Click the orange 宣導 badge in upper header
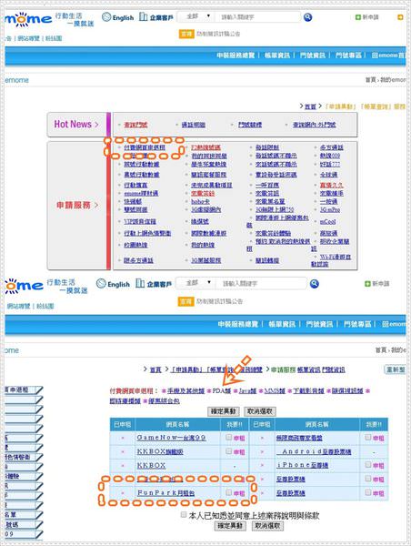The image size is (411, 546). 186,34
